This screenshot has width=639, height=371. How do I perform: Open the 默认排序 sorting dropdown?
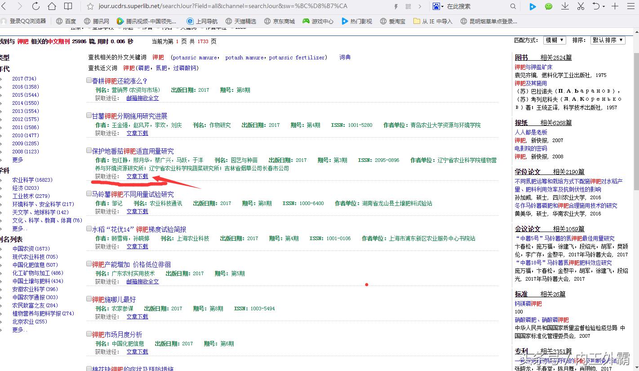pyautogui.click(x=608, y=40)
